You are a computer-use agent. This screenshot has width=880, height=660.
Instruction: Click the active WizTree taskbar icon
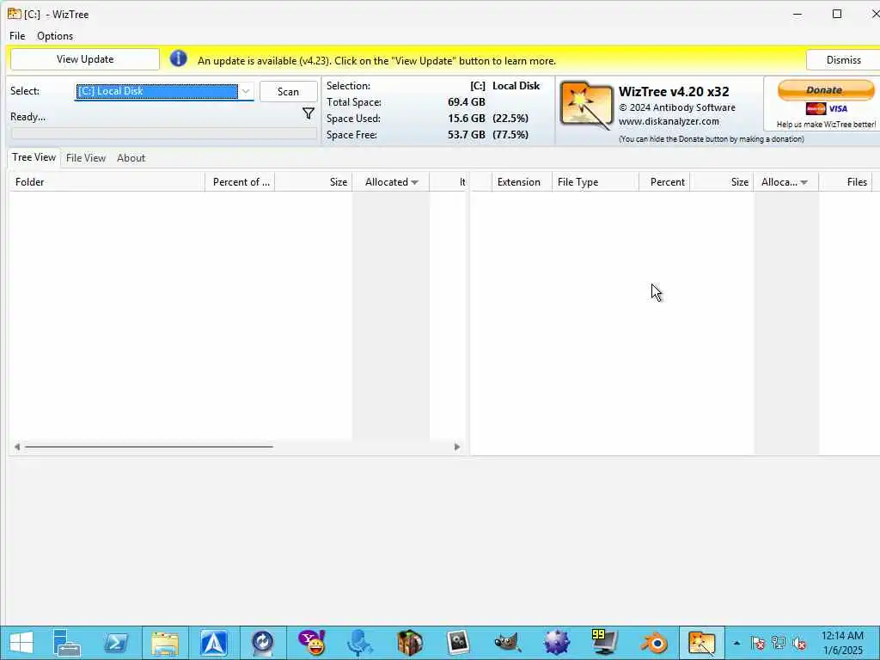[702, 643]
